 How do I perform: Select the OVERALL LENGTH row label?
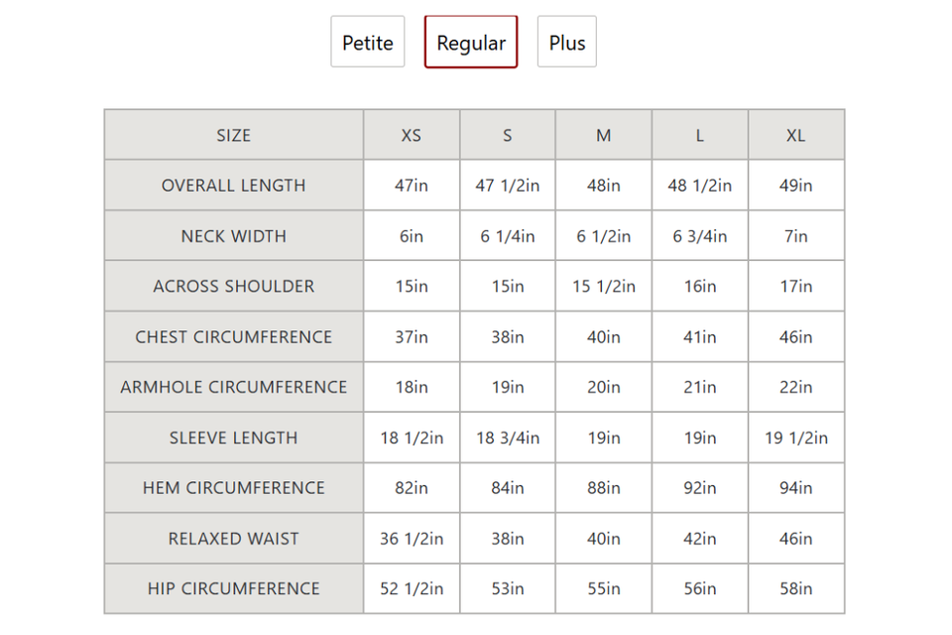click(234, 186)
